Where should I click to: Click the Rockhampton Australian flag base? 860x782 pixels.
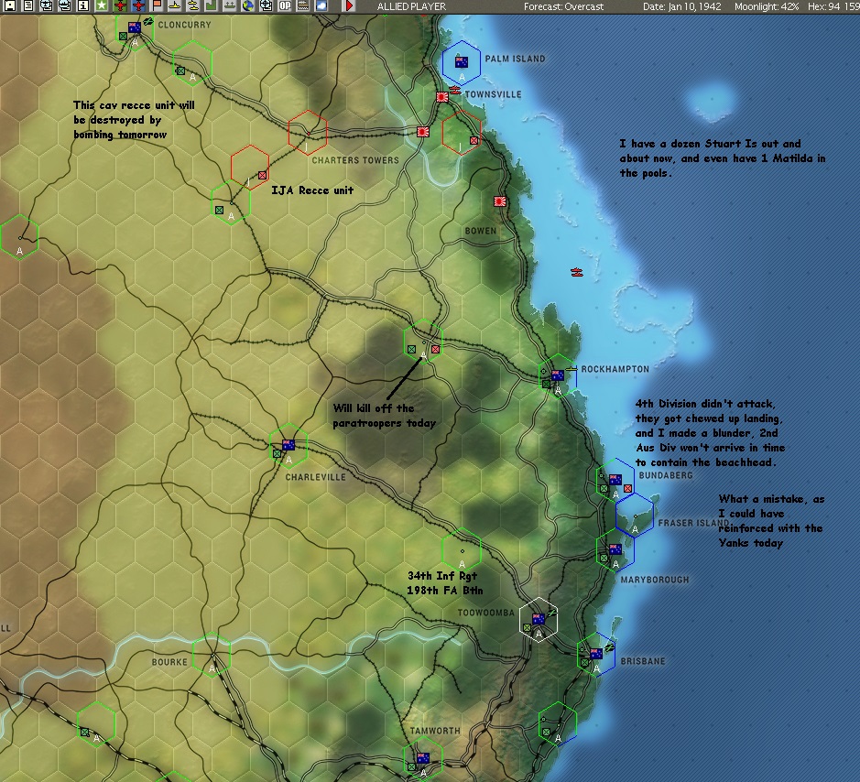pos(557,375)
